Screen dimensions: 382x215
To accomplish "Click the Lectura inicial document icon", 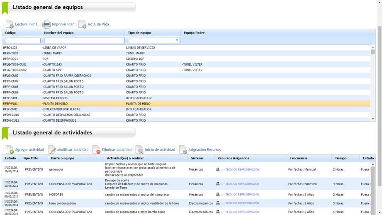I will (10, 24).
